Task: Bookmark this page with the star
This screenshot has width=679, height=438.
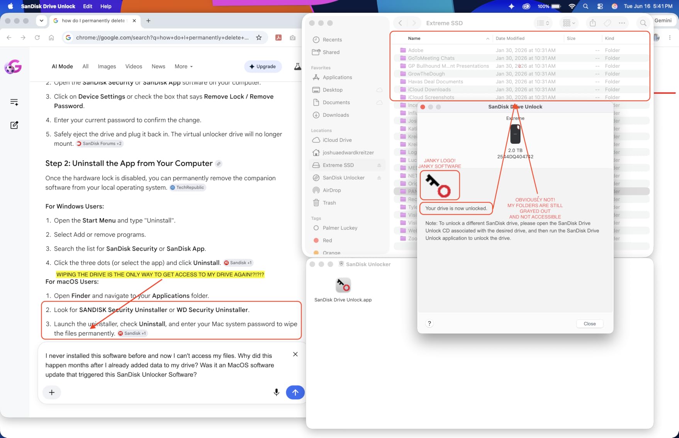Action: [x=259, y=37]
